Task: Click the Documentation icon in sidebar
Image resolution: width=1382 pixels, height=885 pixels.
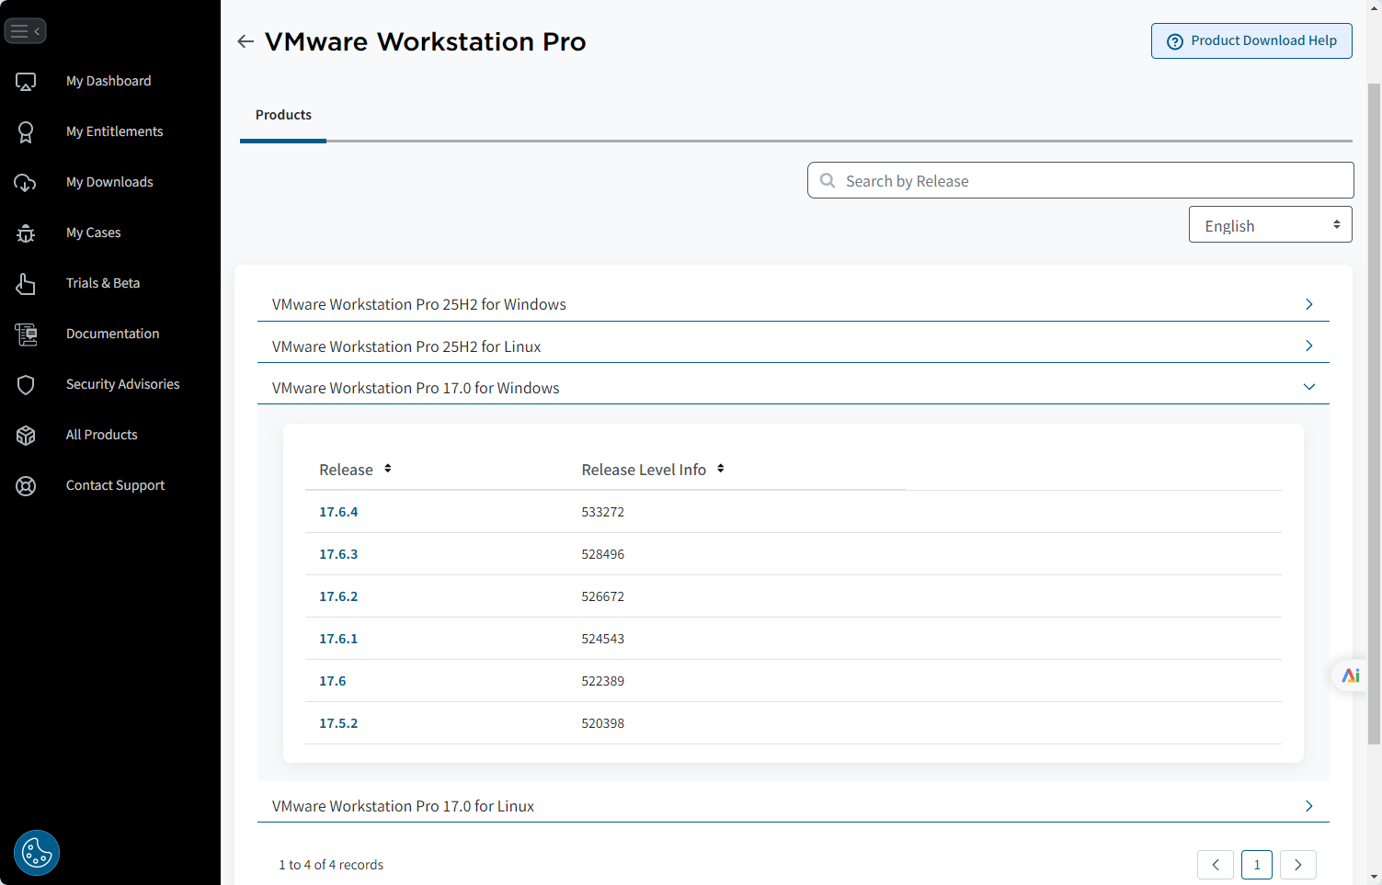Action: click(x=26, y=335)
